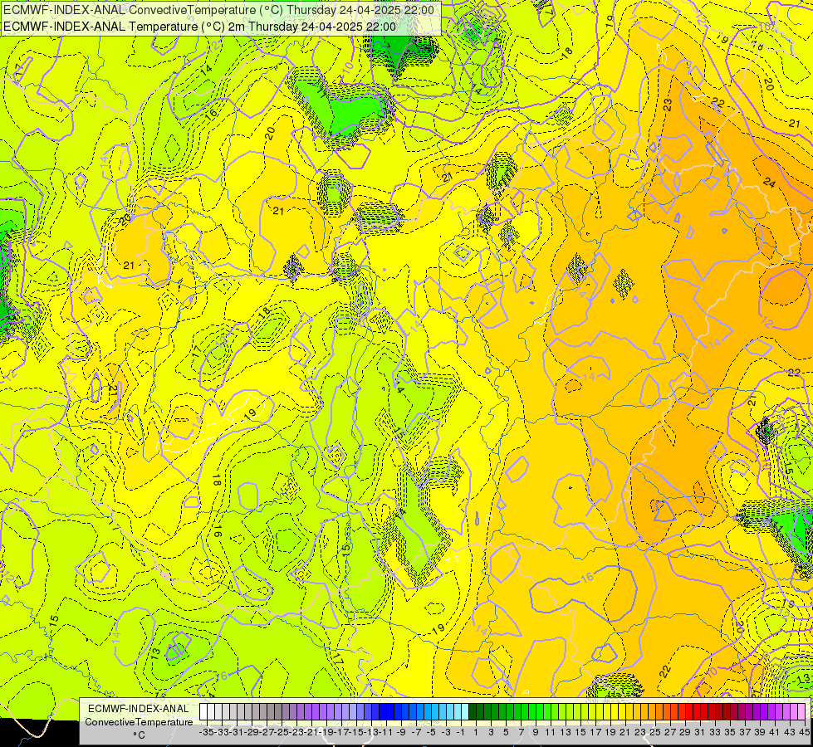The image size is (813, 747).
Task: Pick the darkest green legend swatch above '1'
Action: 473,712
